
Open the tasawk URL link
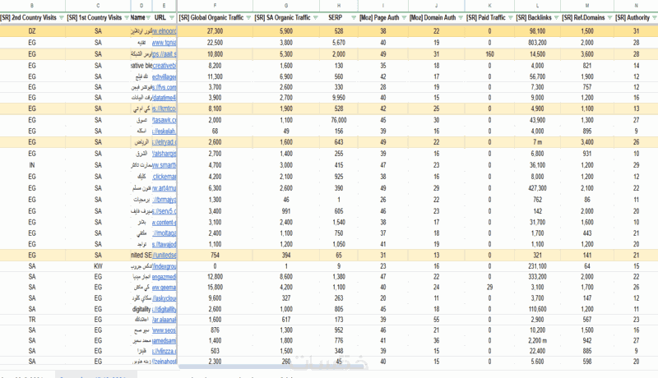pyautogui.click(x=165, y=120)
